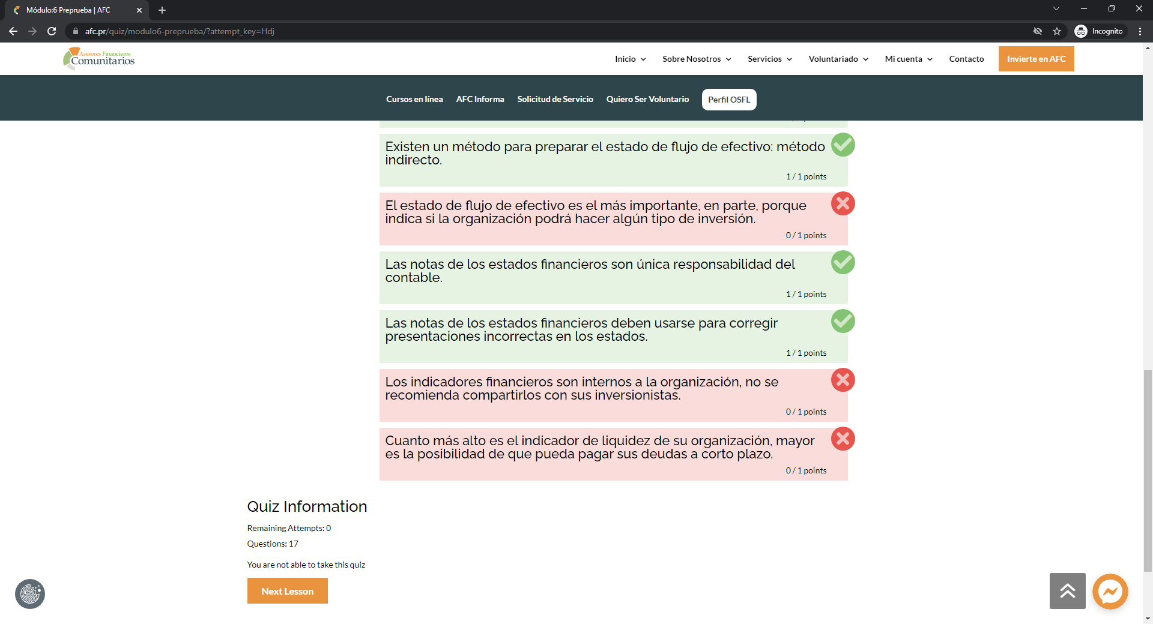1153x624 pixels.
Task: Expand the Sobre Nosotros dropdown
Action: tap(697, 59)
